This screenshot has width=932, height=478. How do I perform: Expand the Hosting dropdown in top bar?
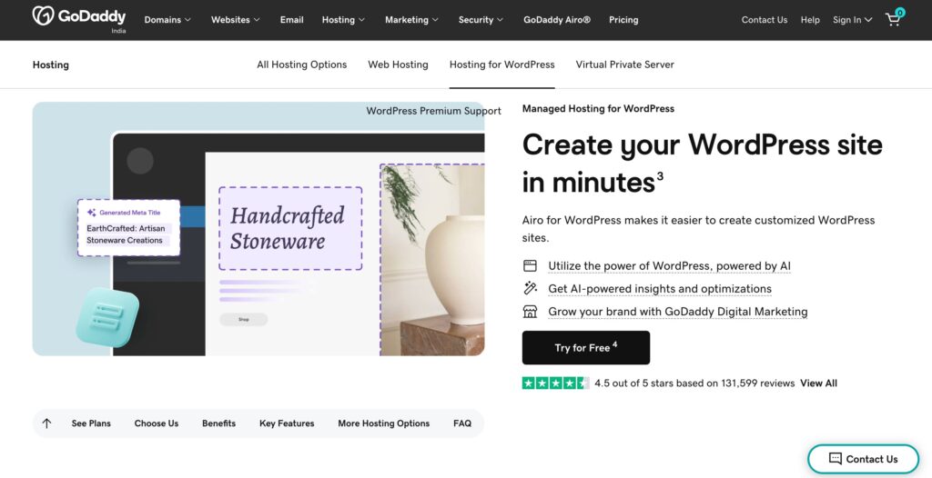(x=343, y=20)
